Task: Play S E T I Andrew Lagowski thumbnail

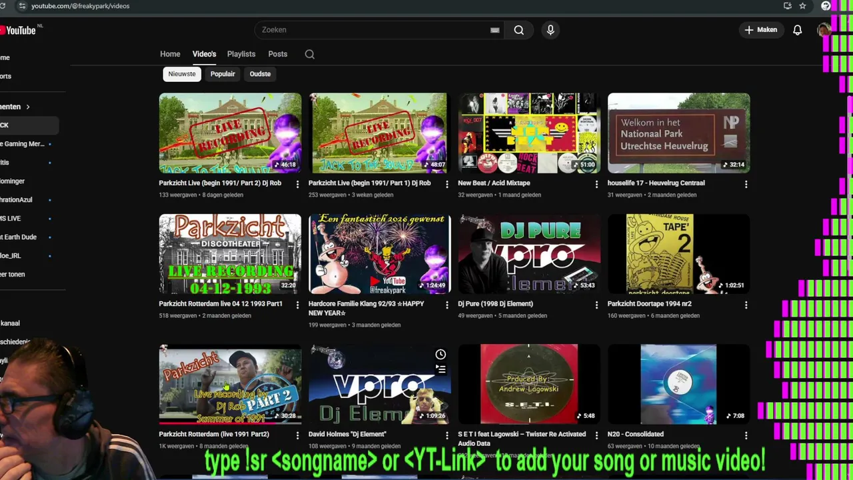Action: [x=529, y=384]
